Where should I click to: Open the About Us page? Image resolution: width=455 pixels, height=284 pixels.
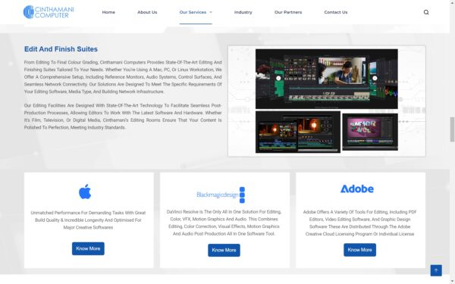click(x=147, y=12)
